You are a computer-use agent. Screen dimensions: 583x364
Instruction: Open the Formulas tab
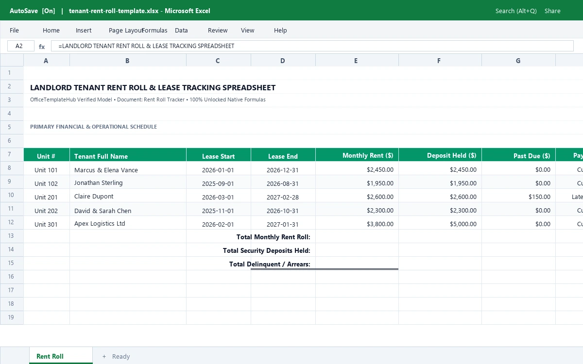155,30
